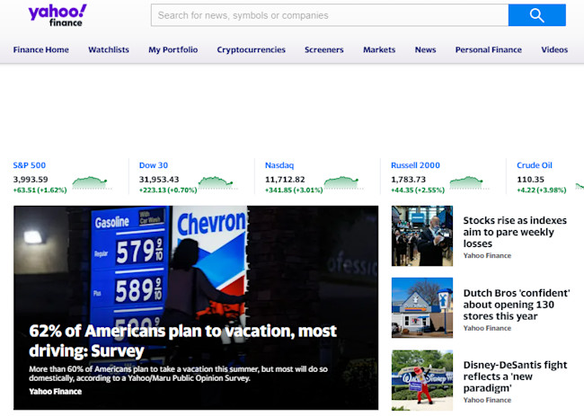
Task: Click the S&P 500 value 3,993.59
Action: pos(31,179)
